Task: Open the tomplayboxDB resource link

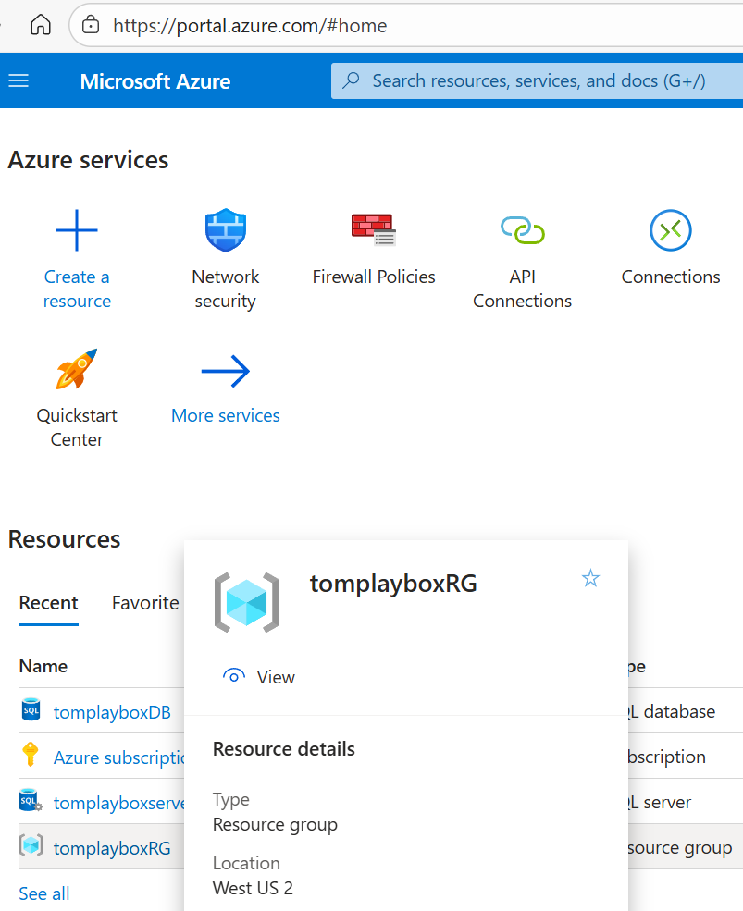Action: [x=112, y=712]
